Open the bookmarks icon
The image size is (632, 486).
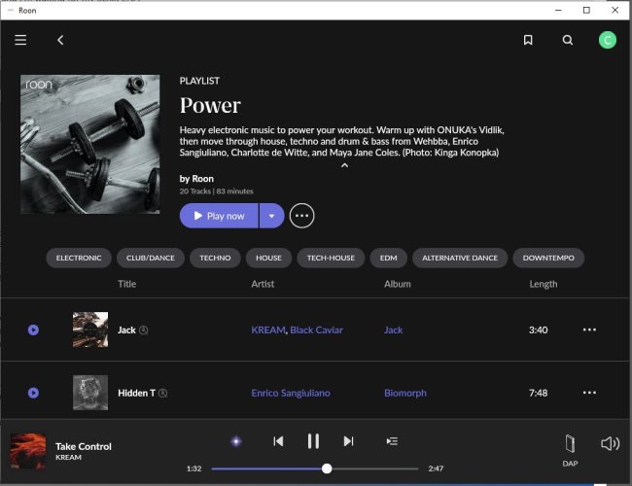click(528, 40)
